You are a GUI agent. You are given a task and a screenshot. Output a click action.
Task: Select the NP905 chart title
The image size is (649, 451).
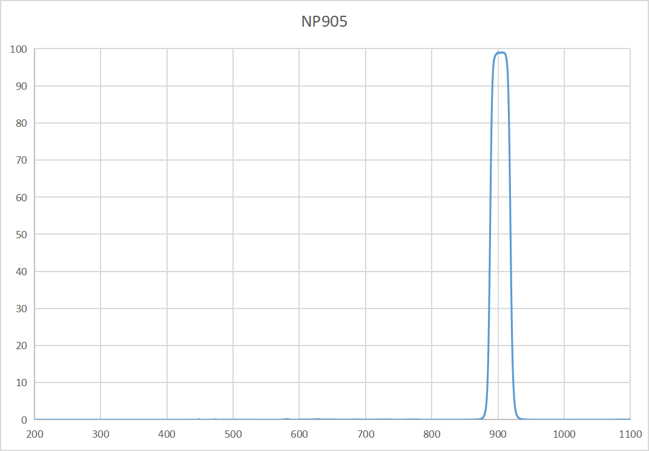pyautogui.click(x=324, y=22)
